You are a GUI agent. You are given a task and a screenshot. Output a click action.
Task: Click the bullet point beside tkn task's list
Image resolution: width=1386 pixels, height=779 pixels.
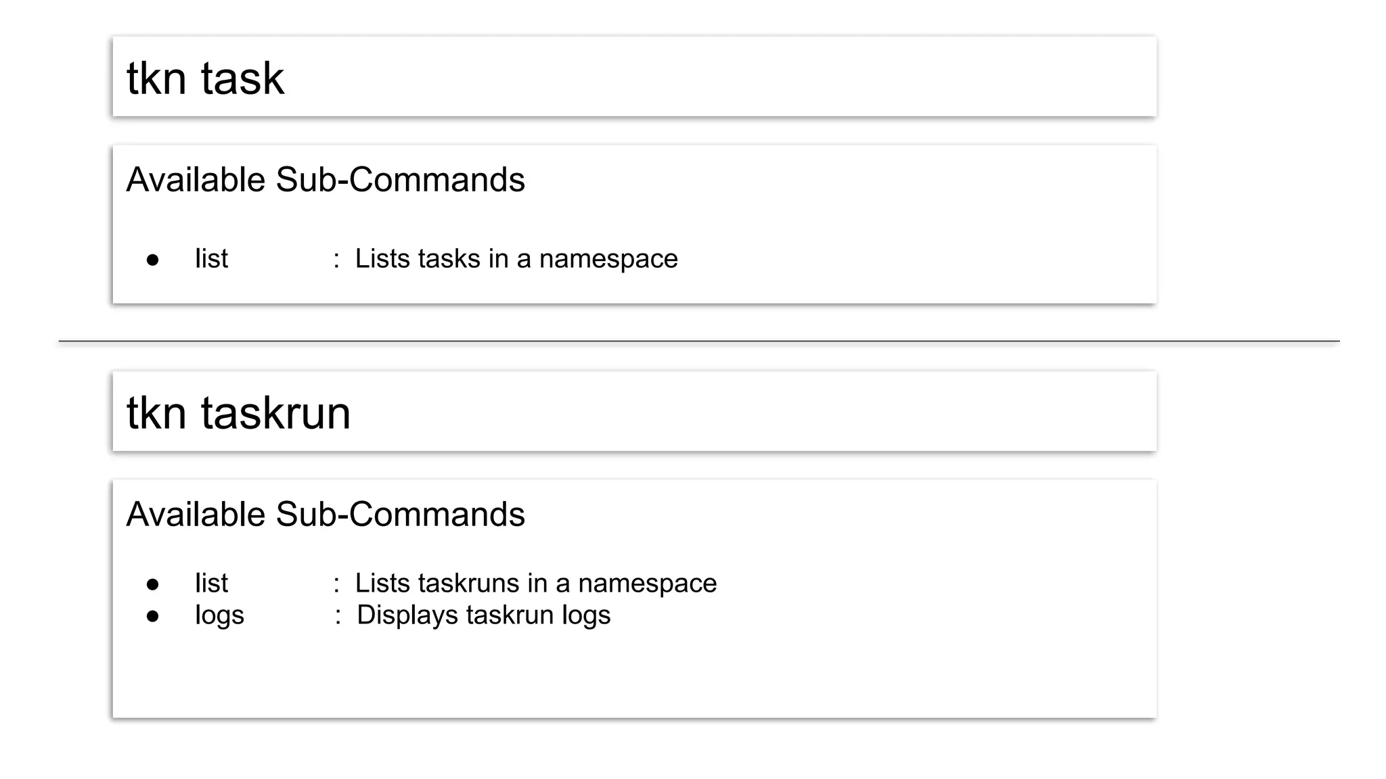click(x=152, y=260)
